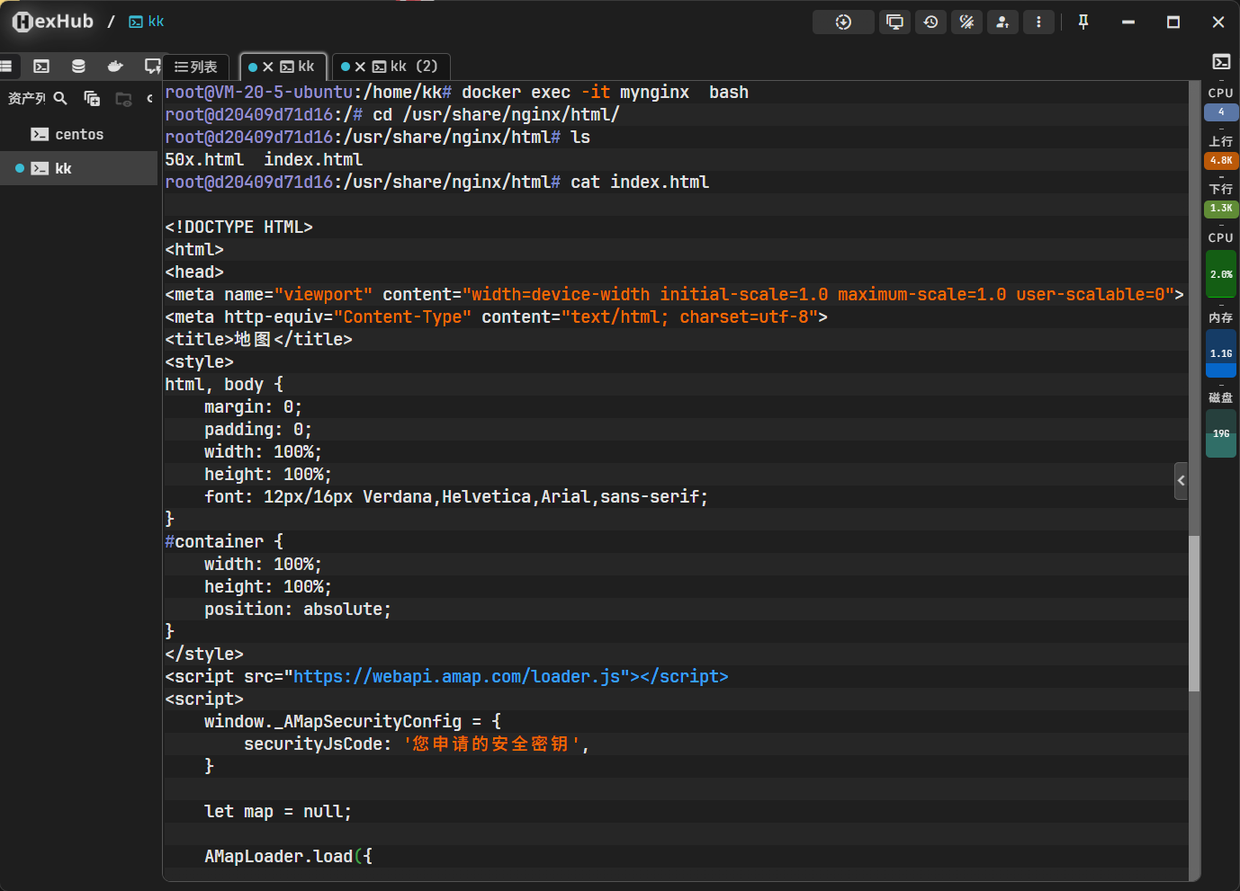Click the 资产列 sidebar heading
The height and width of the screenshot is (891, 1240).
27,98
